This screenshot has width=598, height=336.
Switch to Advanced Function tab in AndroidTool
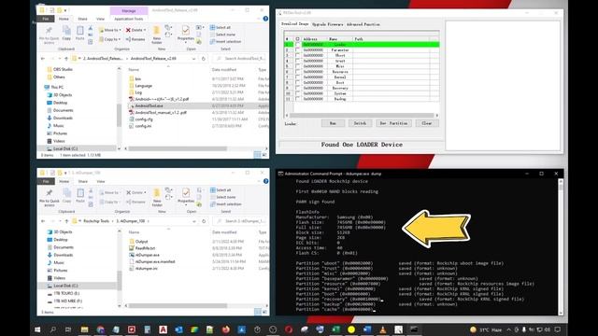(x=363, y=24)
